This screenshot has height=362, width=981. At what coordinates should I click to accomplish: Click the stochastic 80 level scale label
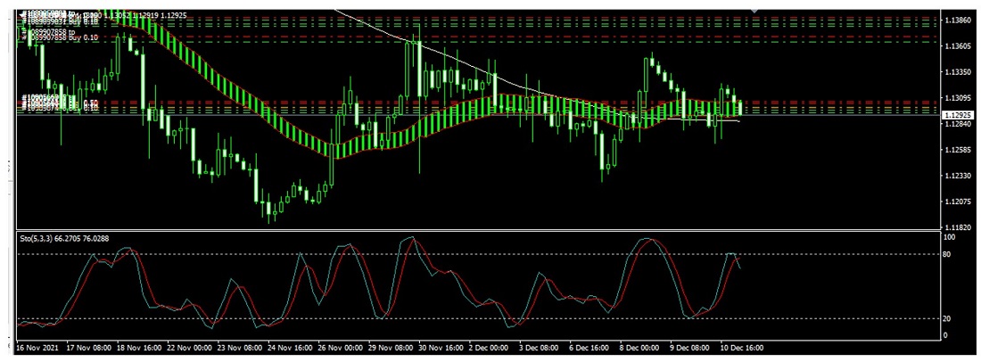click(x=950, y=255)
